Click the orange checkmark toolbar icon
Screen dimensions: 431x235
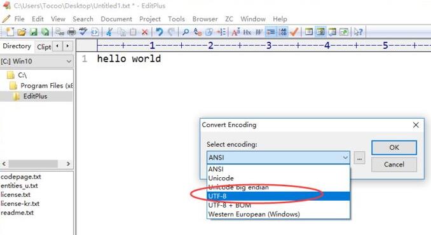(x=294, y=32)
